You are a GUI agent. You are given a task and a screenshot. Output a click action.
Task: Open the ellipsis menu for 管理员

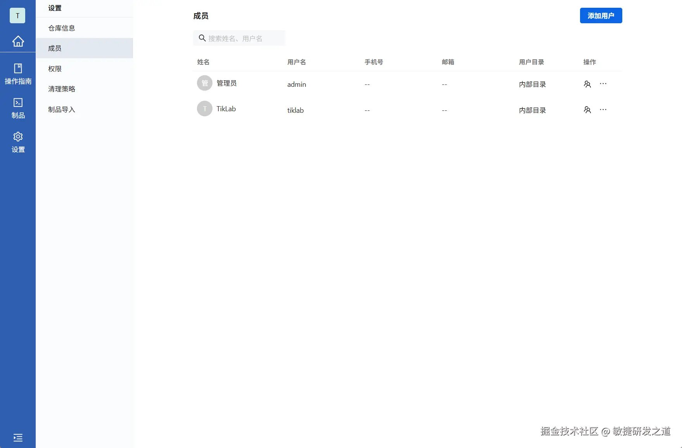(603, 84)
